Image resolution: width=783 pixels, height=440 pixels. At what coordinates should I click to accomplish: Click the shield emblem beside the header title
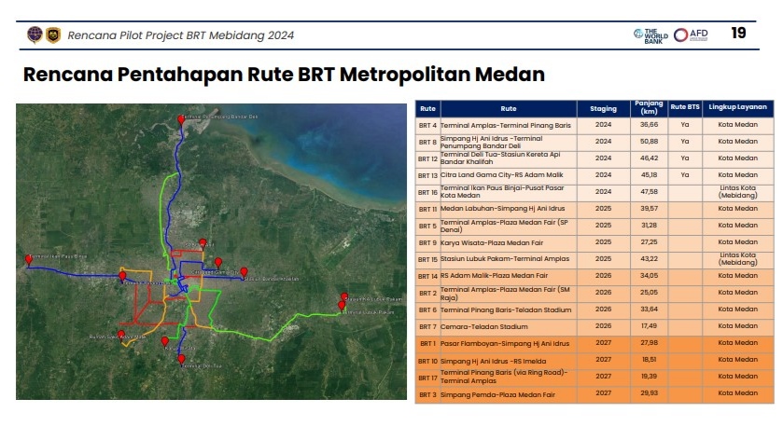coord(52,34)
